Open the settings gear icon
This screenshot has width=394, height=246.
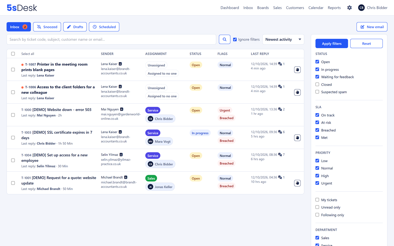349,8
